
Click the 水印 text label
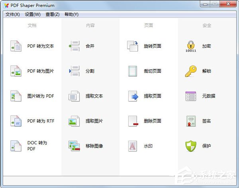click(x=148, y=146)
